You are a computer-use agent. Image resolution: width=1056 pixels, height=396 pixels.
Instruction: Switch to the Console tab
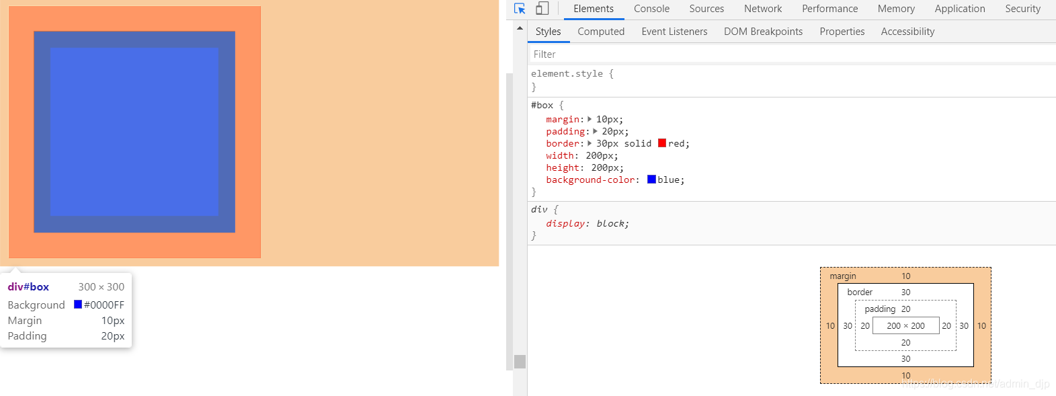651,9
